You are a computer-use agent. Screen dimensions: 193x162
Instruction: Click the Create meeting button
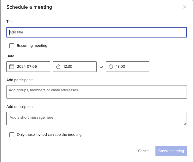click(x=171, y=151)
